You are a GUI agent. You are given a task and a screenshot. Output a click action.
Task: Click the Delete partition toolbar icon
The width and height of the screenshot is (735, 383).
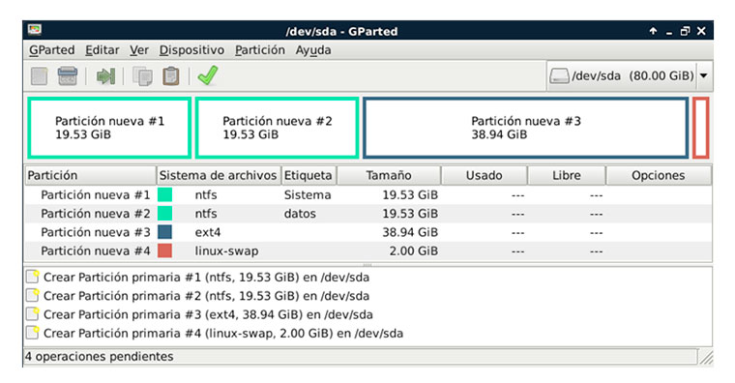(68, 76)
